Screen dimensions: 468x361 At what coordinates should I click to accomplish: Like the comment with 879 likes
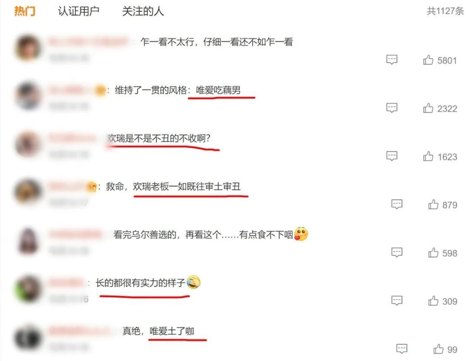coord(433,205)
